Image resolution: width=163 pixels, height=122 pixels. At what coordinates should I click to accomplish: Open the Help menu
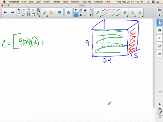tap(108, 2)
